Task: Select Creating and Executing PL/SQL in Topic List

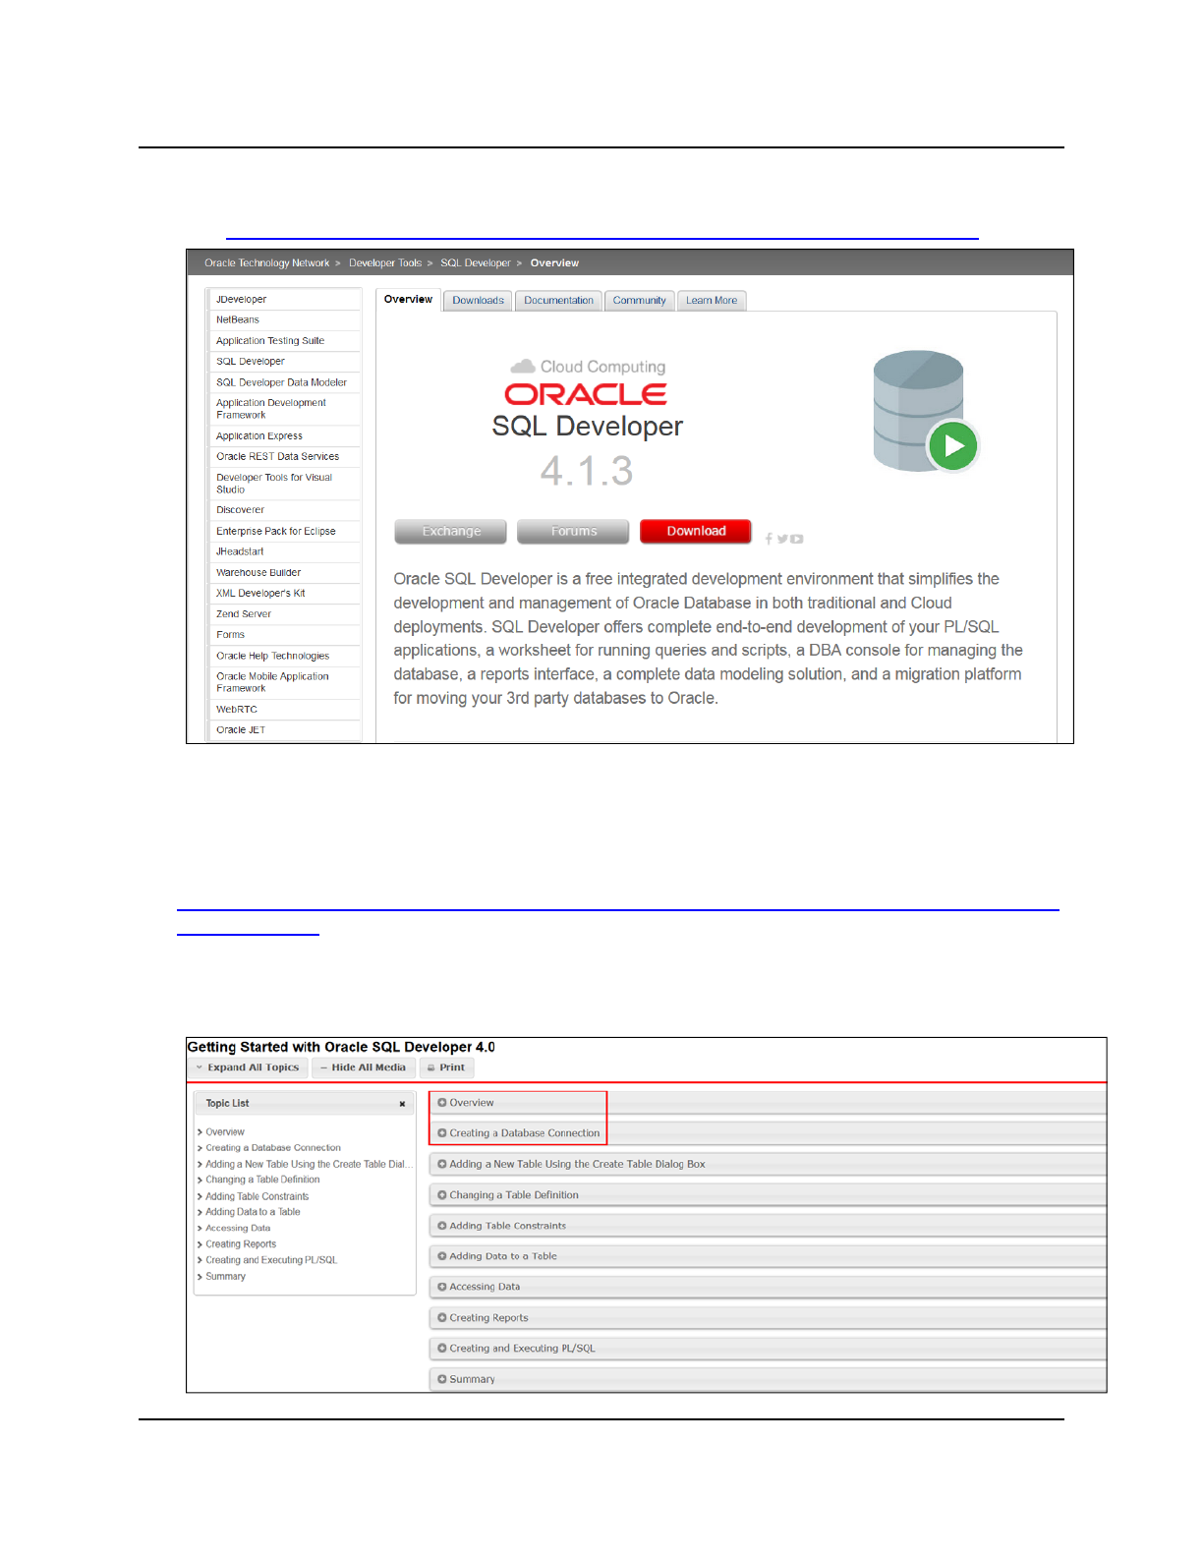Action: 271,1260
